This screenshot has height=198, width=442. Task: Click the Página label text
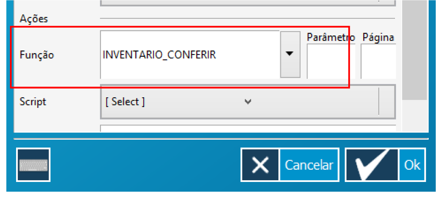[378, 37]
